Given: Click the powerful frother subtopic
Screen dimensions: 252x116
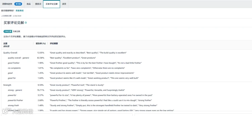Looking at the screenshot, I should pyautogui.click(x=15, y=100).
